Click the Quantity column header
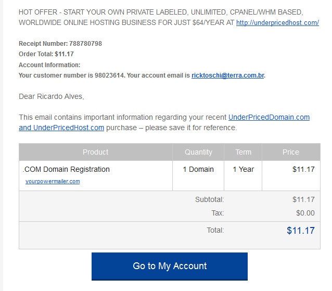The width and height of the screenshot is (332, 291). (x=198, y=152)
